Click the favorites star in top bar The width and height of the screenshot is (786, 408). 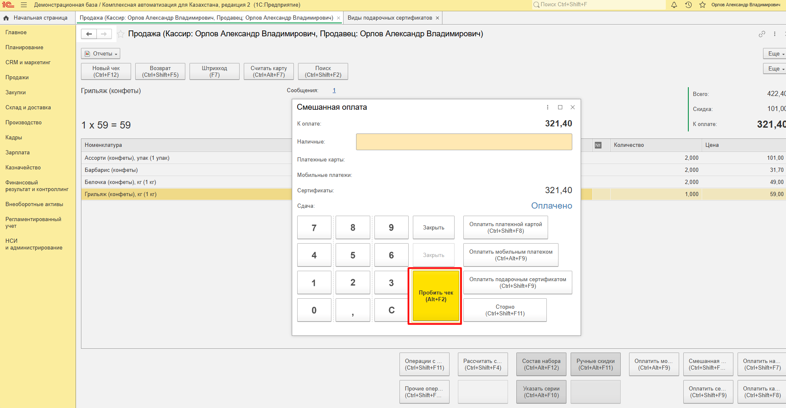click(x=703, y=5)
